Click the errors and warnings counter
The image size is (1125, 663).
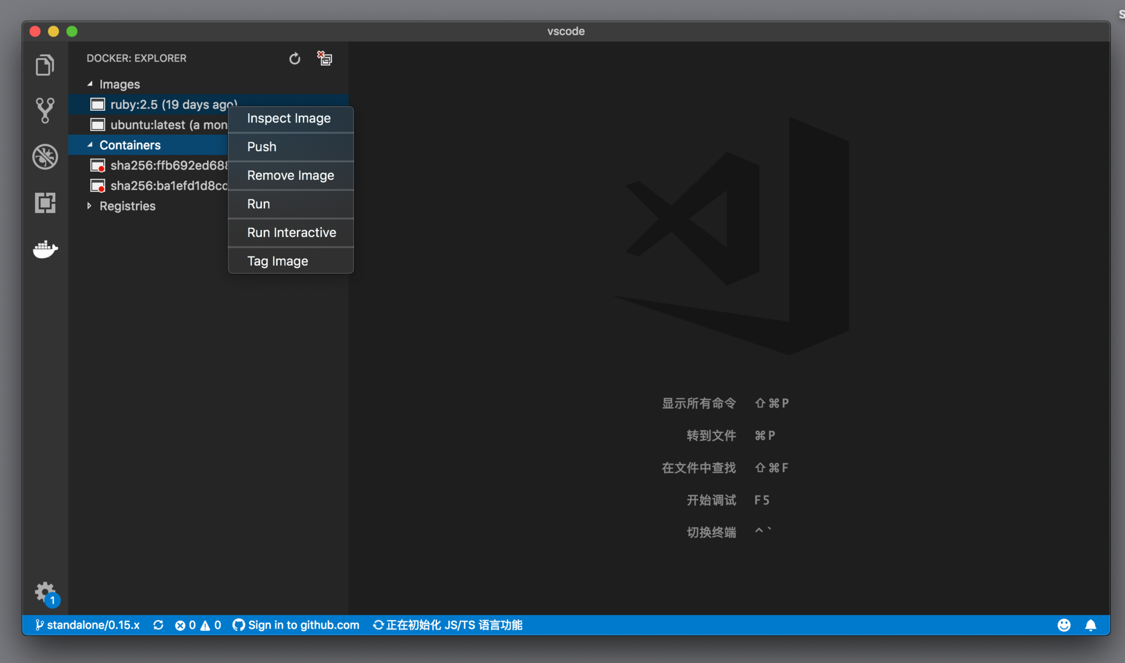point(198,625)
